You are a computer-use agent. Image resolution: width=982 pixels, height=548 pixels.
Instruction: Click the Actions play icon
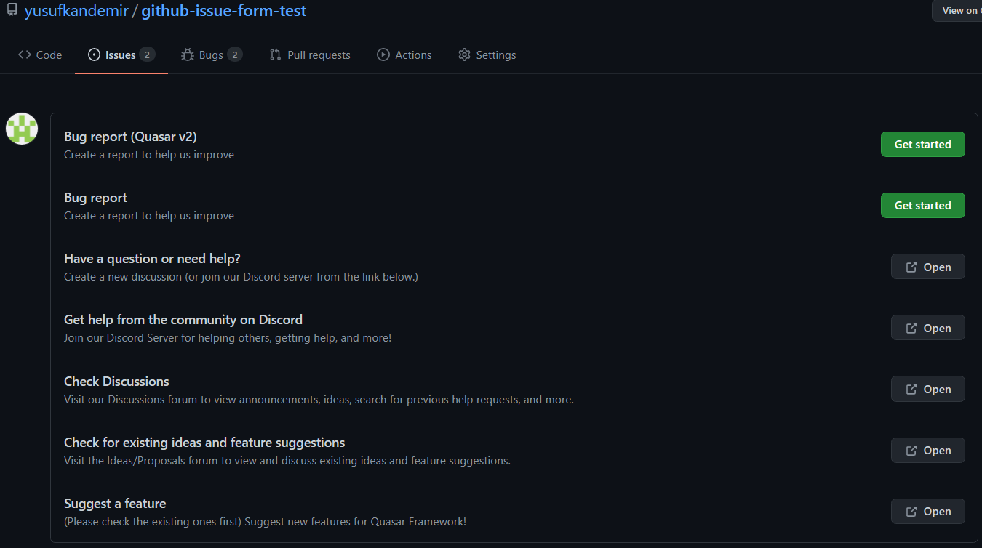pos(383,55)
